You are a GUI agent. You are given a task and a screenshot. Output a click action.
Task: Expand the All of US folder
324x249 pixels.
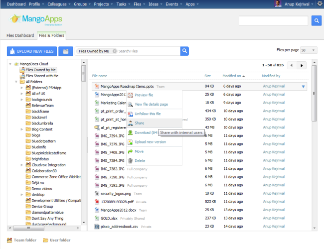[22, 94]
